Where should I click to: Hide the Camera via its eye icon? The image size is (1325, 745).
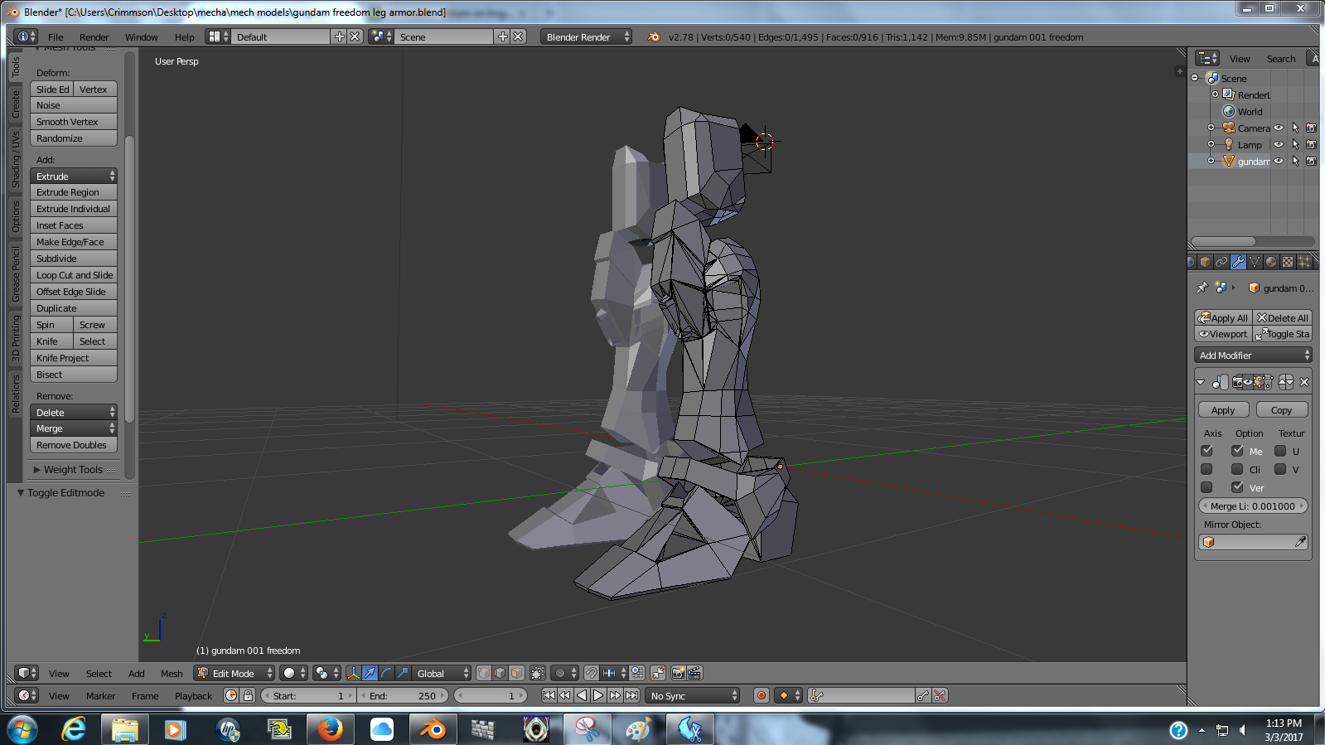point(1279,128)
